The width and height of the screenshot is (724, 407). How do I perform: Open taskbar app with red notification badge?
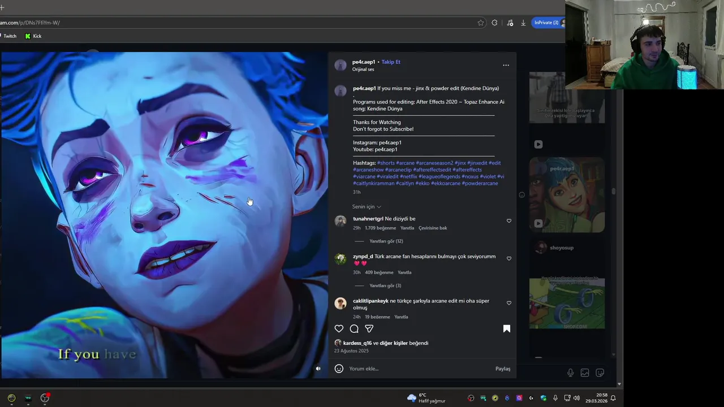(45, 398)
